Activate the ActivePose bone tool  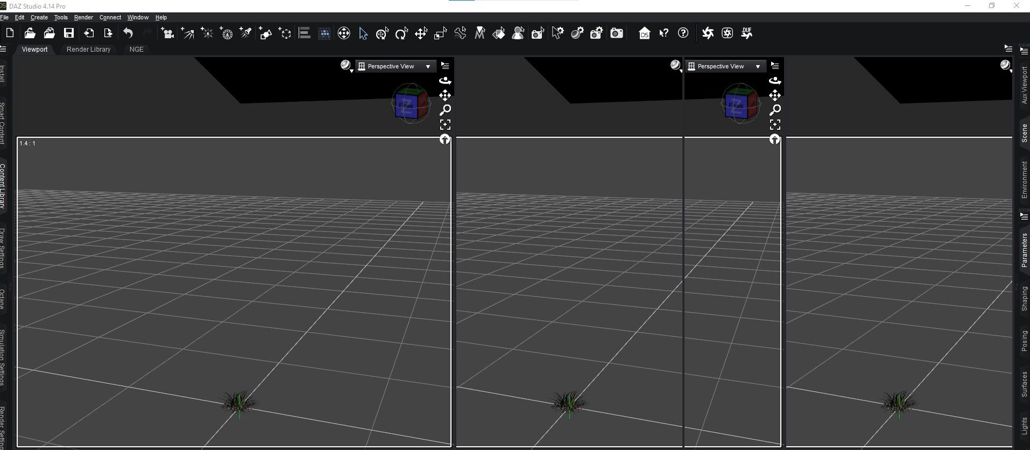point(460,33)
